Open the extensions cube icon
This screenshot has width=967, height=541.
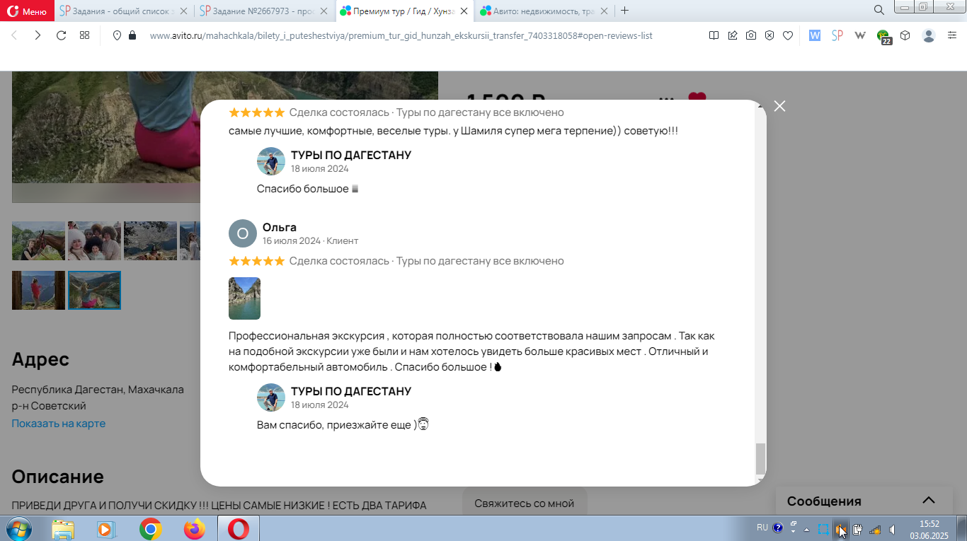(x=905, y=35)
